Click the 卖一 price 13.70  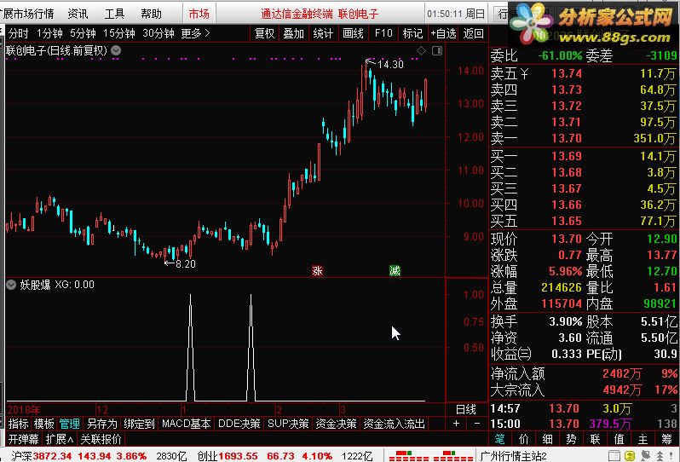point(567,138)
